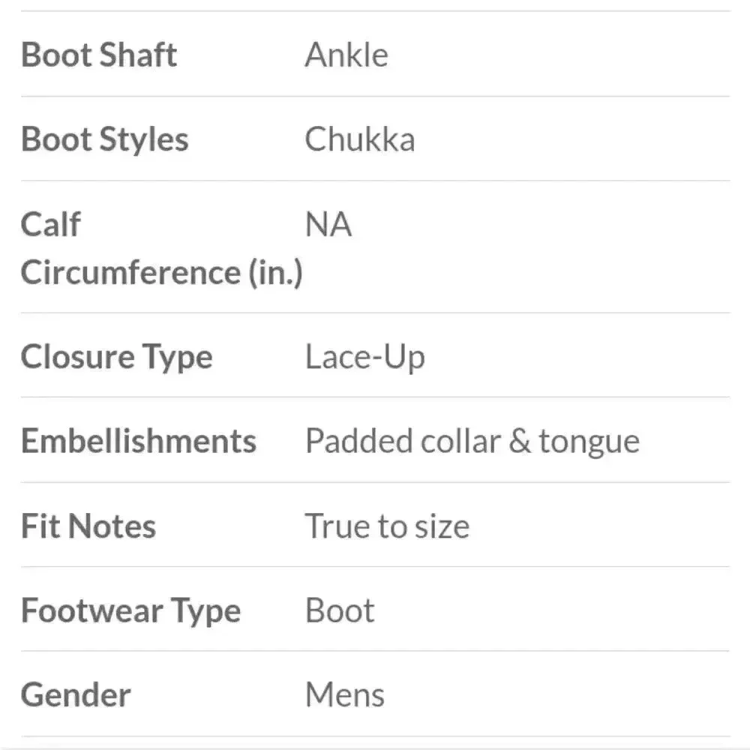Image resolution: width=750 pixels, height=750 pixels.
Task: Select the True to size value
Action: click(x=387, y=526)
